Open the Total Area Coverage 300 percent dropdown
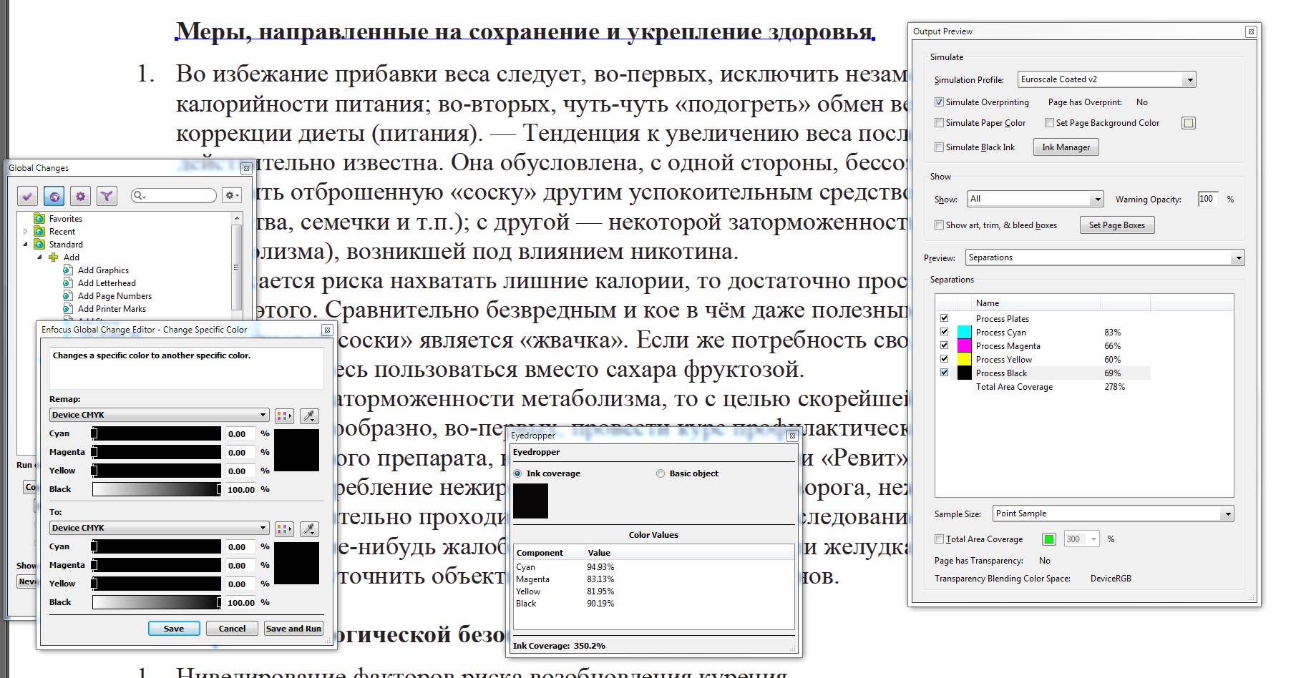The height and width of the screenshot is (678, 1301). tap(1081, 539)
